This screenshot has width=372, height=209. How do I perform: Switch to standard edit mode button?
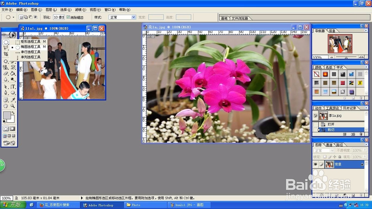pos(6,129)
